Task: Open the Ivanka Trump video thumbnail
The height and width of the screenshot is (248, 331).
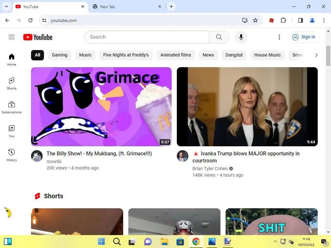Action: [x=247, y=107]
